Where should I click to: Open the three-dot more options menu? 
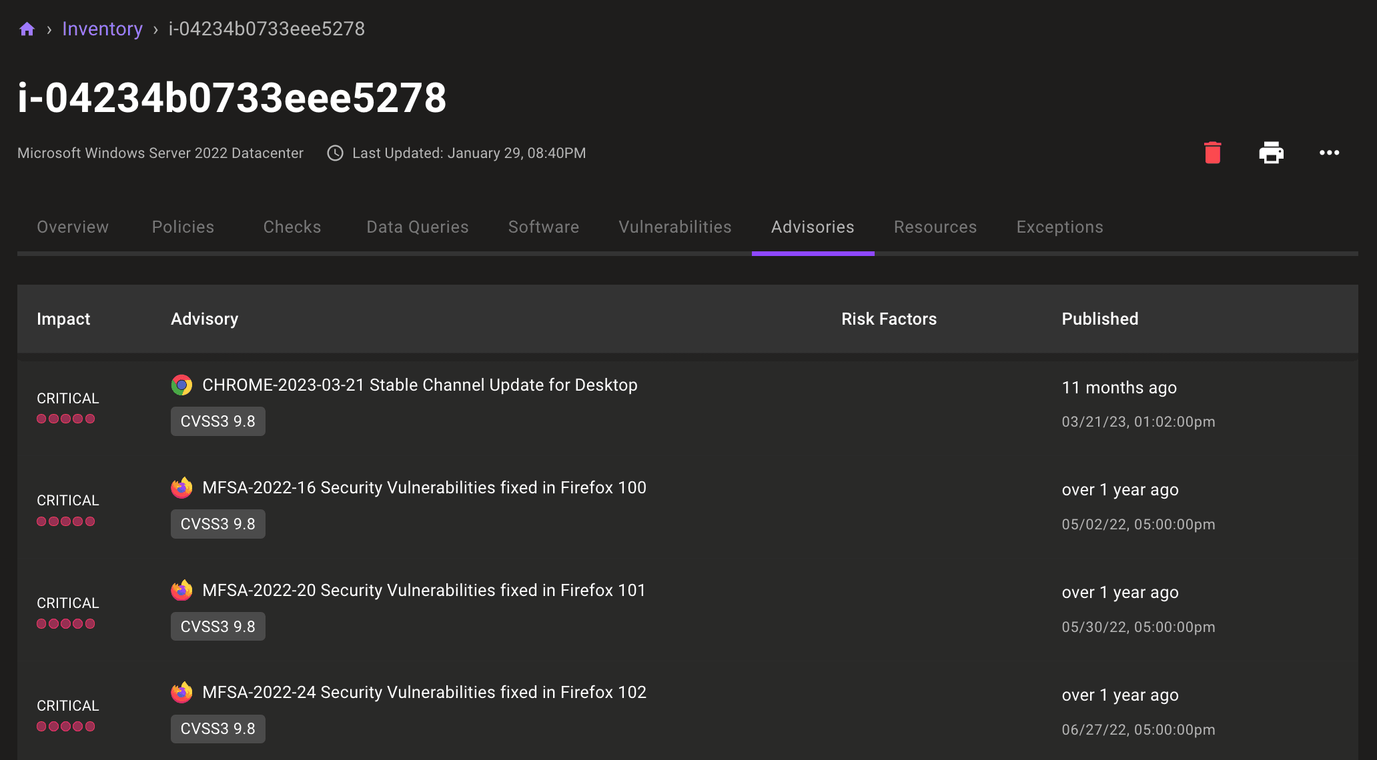tap(1329, 153)
